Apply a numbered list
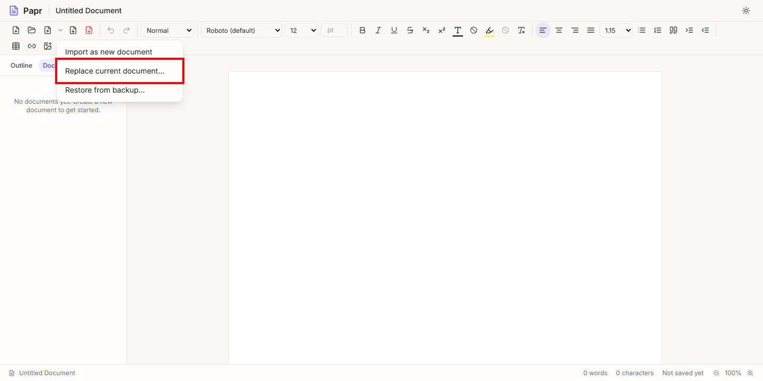The width and height of the screenshot is (763, 381). point(658,30)
